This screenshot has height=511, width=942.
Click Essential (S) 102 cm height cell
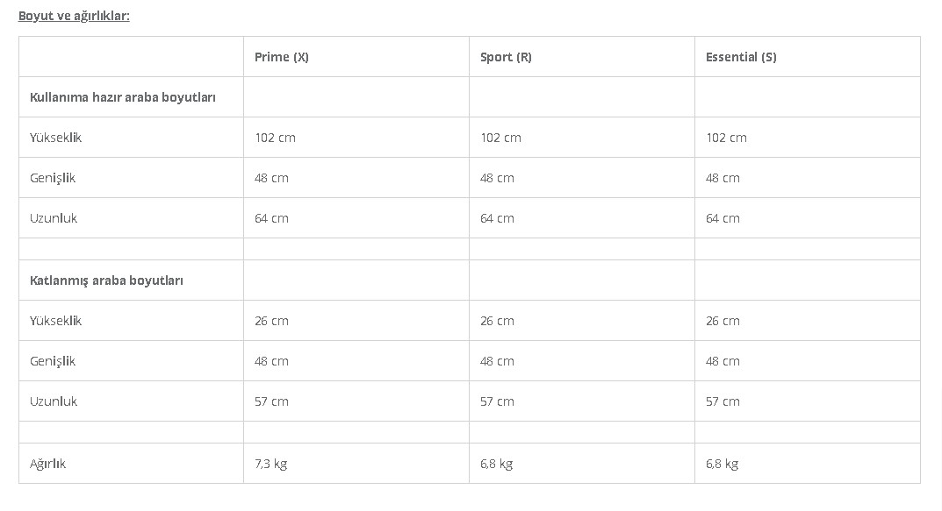[x=726, y=138]
